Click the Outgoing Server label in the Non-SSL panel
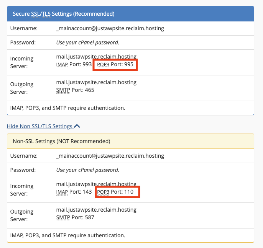Screen dimensions: 263x248 pyautogui.click(x=22, y=215)
